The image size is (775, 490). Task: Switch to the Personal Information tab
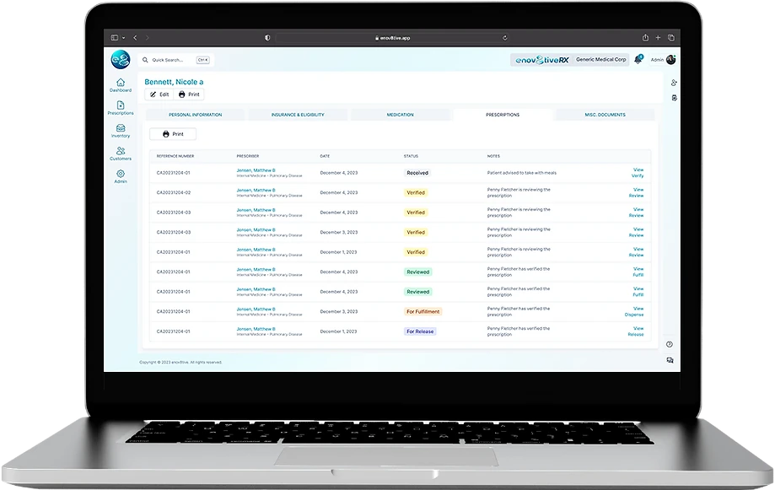196,115
